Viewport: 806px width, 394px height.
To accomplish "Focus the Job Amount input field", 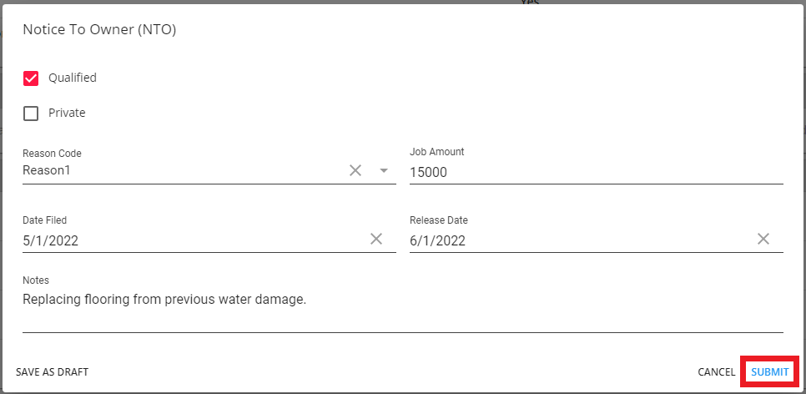I will pos(596,173).
